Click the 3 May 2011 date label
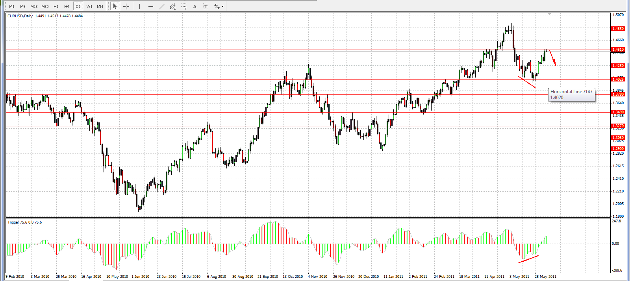Image resolution: width=630 pixels, height=281 pixels. [519, 277]
